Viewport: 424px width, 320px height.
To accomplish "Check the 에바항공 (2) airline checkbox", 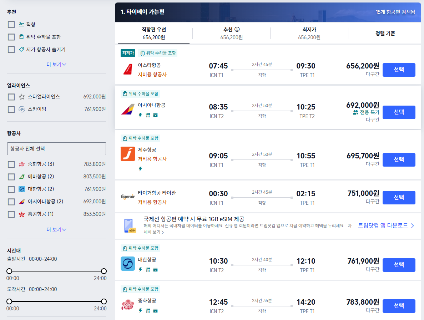I will coord(11,177).
